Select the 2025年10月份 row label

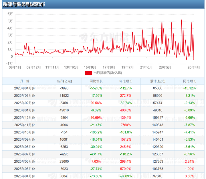(x=25, y=132)
